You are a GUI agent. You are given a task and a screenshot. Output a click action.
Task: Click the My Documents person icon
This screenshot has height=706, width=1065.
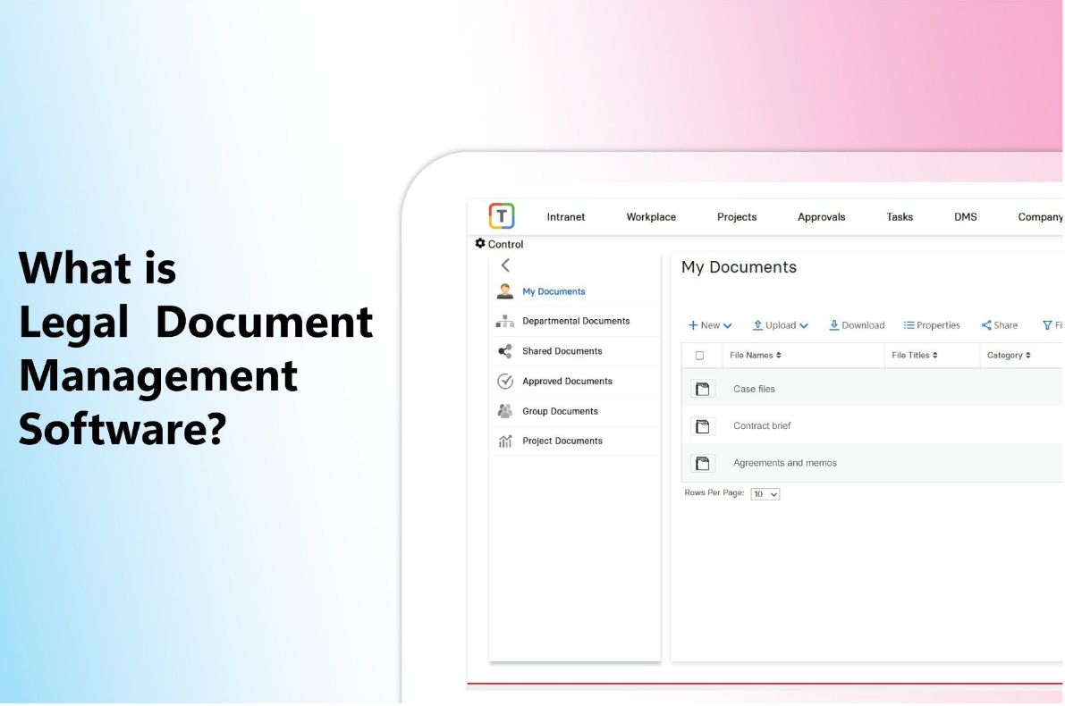pyautogui.click(x=504, y=291)
